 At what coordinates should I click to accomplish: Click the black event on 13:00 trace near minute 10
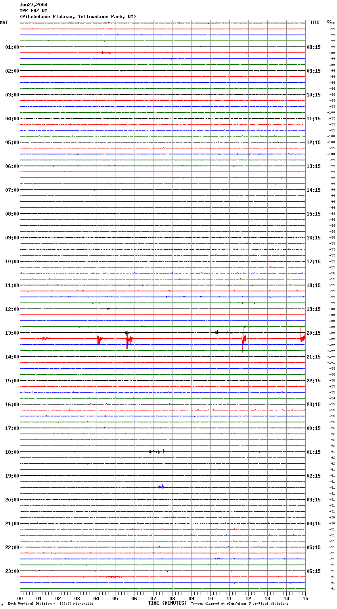tap(217, 333)
